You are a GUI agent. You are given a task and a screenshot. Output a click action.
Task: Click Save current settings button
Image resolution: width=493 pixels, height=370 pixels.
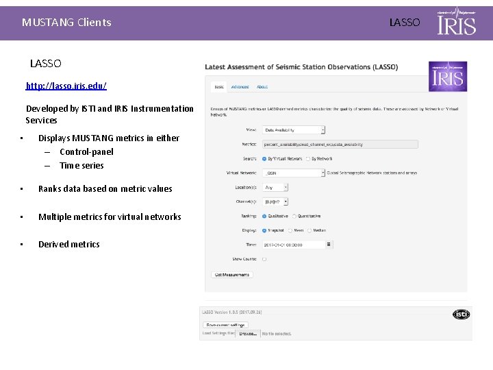click(x=225, y=325)
